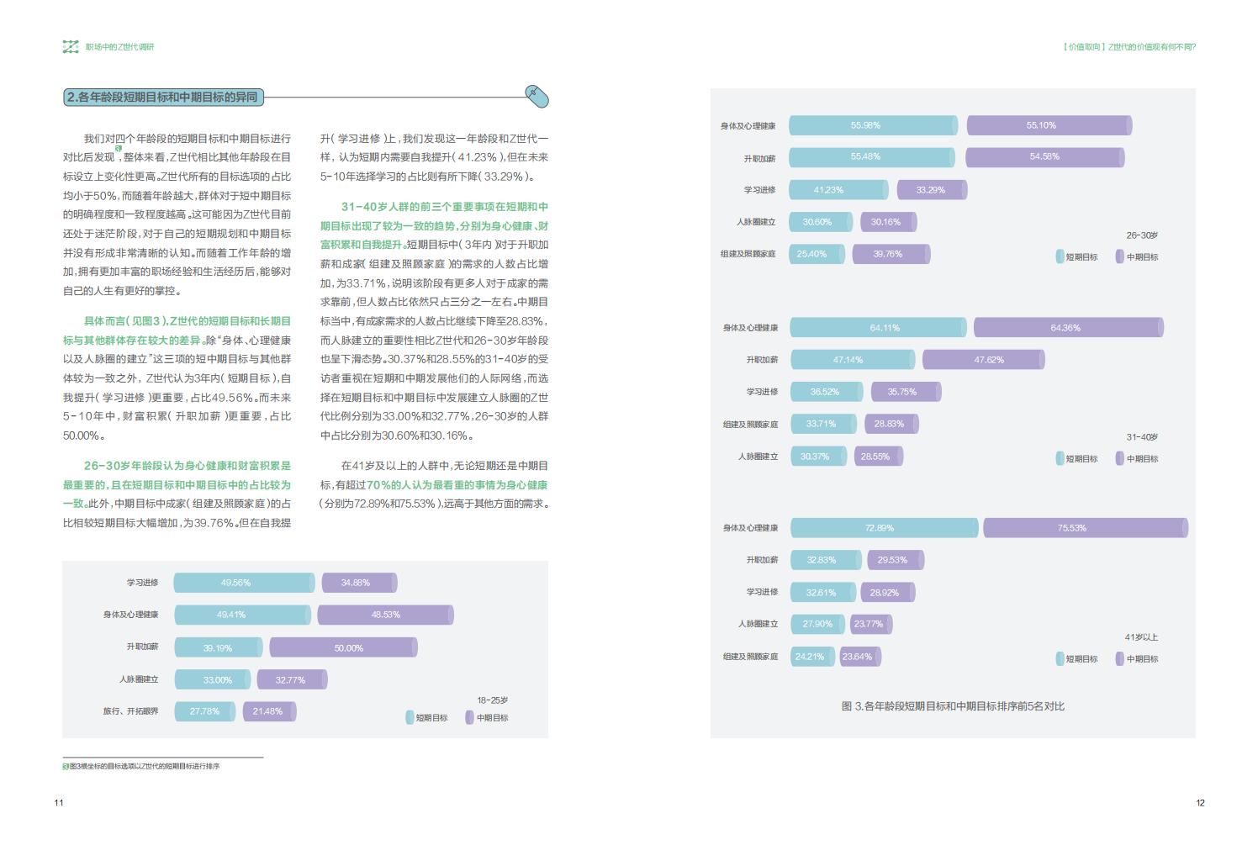This screenshot has height=845, width=1258.
Task: Click the purple 35.75% bar
Action: (906, 391)
